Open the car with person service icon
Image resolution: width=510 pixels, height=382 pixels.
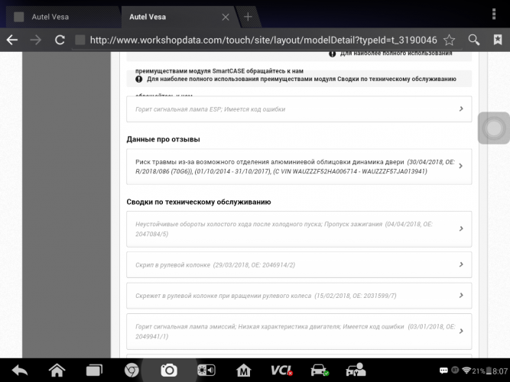[356, 371]
